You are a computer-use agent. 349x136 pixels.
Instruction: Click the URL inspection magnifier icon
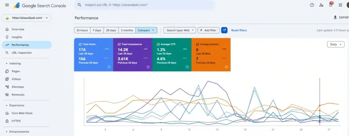7,53
